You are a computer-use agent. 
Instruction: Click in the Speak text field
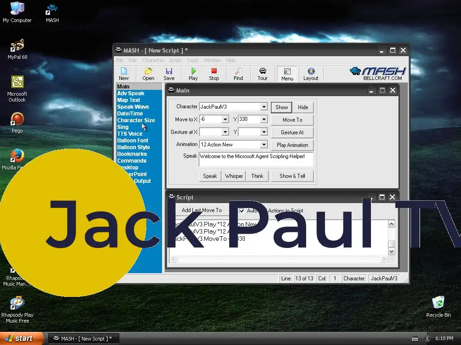256,159
